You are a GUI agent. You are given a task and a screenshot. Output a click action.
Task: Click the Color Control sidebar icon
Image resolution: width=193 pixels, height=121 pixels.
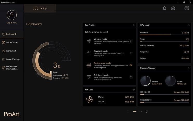[4, 42]
